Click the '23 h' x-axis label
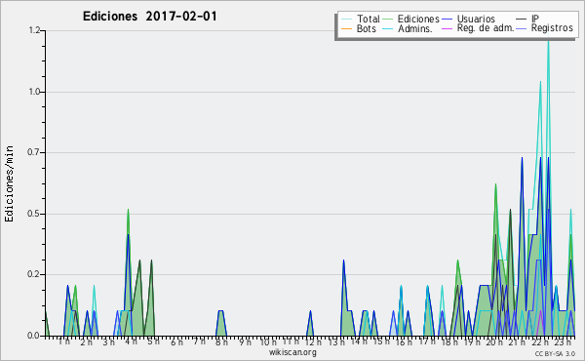Image resolution: width=585 pixels, height=361 pixels. pos(563,341)
